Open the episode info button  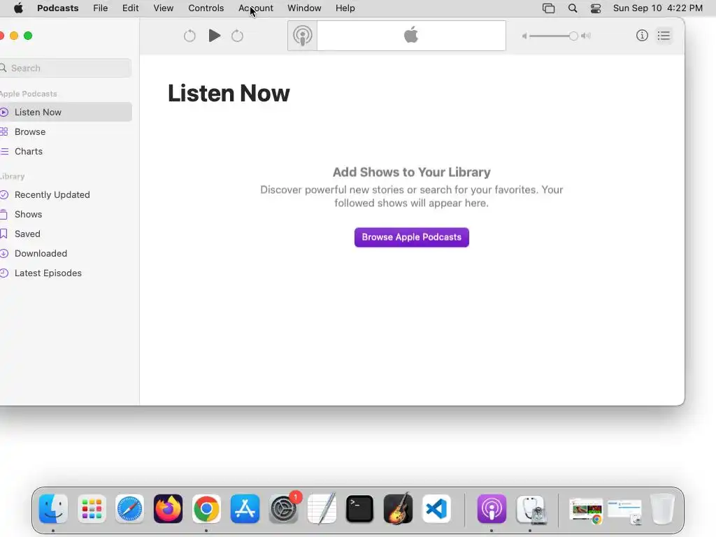click(x=642, y=36)
